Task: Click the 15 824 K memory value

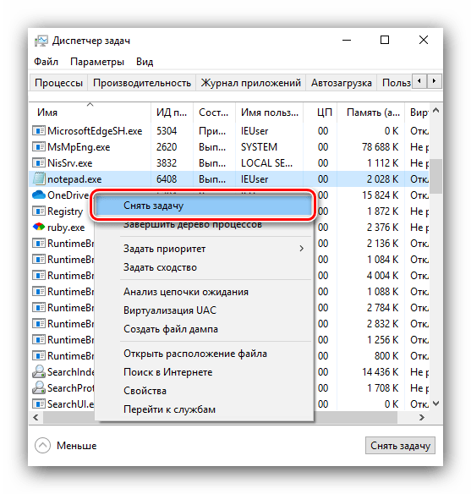Action: click(x=380, y=195)
